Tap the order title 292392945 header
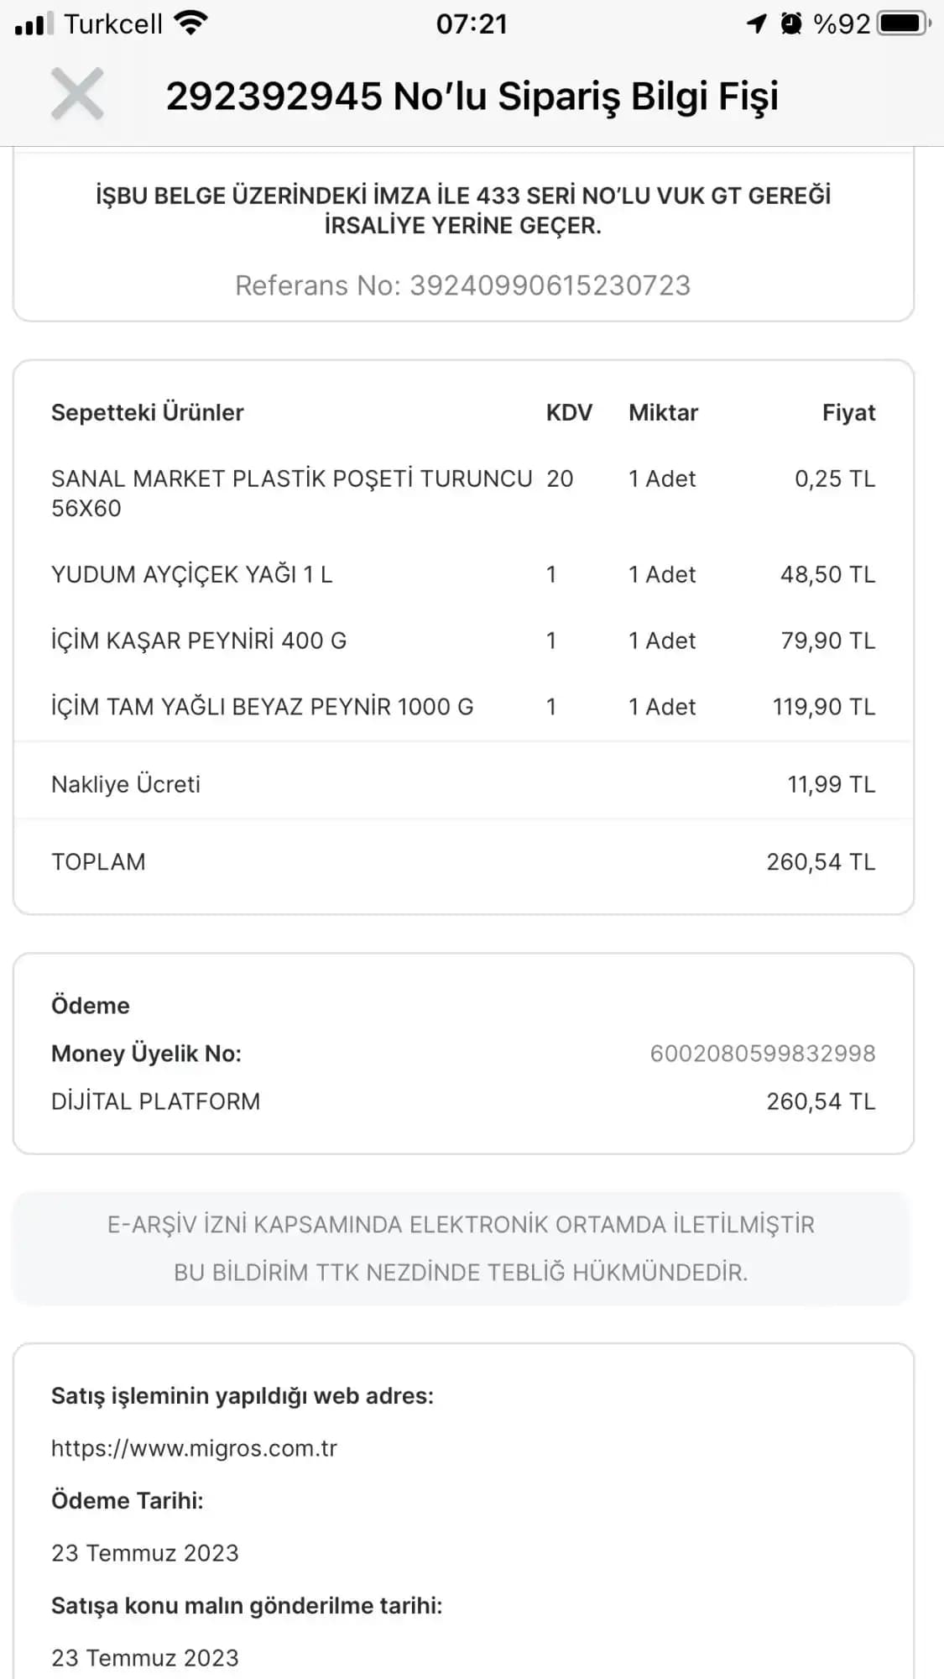The height and width of the screenshot is (1679, 944). point(472,96)
